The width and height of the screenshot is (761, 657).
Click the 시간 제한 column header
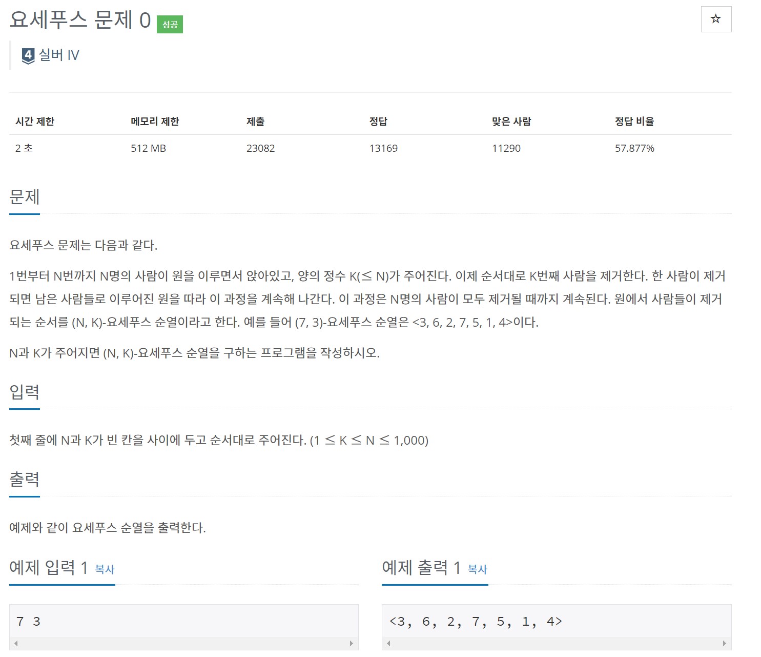point(35,122)
